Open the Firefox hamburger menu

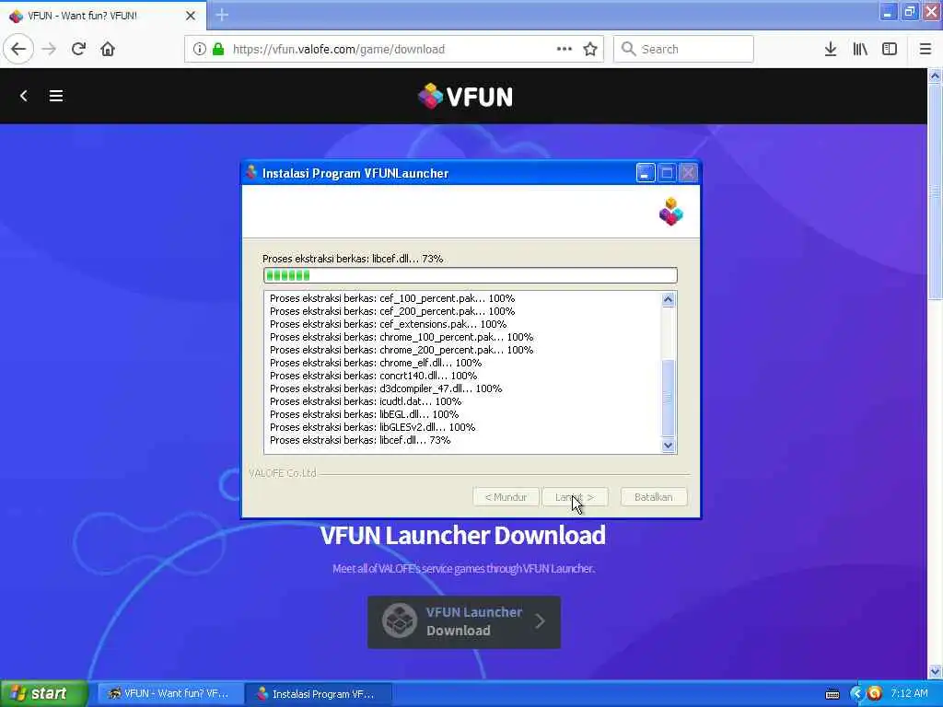click(x=925, y=49)
